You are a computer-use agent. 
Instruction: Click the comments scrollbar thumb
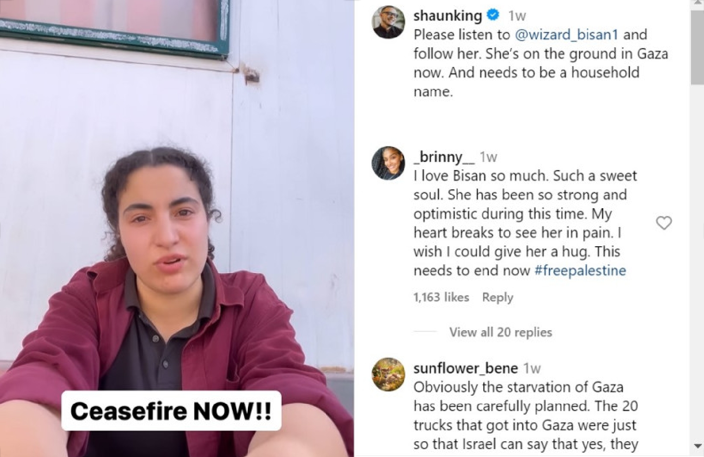click(697, 47)
